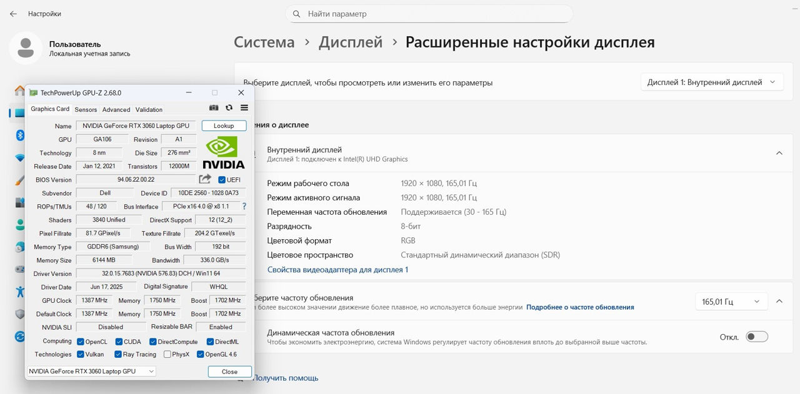800x394 pixels.
Task: Click the search magnifier in settings search box
Action: pyautogui.click(x=297, y=14)
